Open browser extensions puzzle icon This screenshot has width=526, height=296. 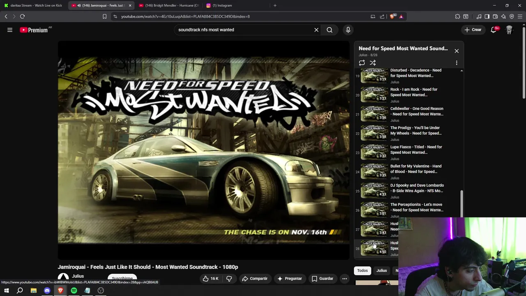(457, 16)
